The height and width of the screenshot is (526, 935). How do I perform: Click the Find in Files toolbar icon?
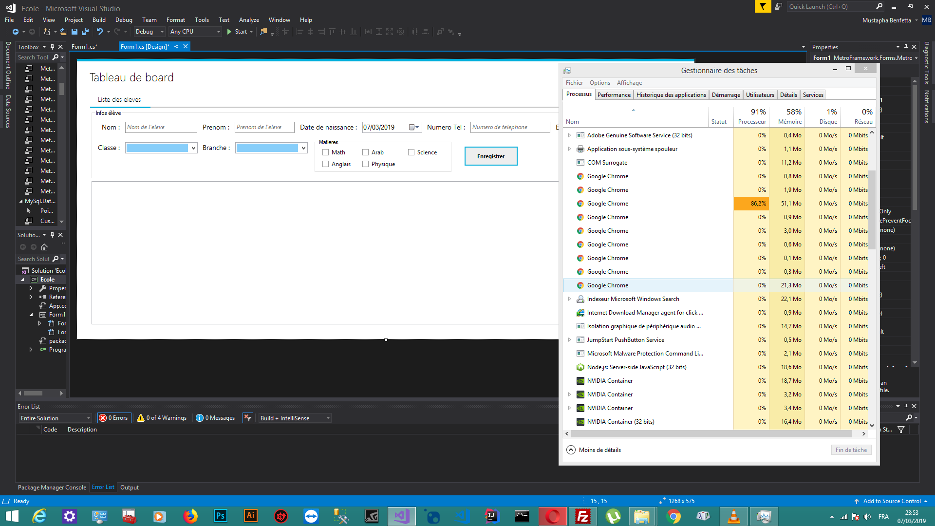[263, 32]
